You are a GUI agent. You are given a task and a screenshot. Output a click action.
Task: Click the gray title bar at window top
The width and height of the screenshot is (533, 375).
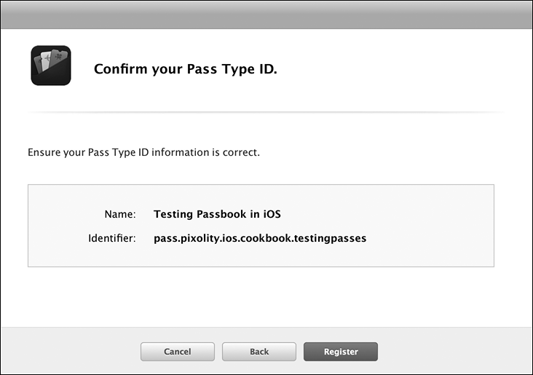[266, 15]
